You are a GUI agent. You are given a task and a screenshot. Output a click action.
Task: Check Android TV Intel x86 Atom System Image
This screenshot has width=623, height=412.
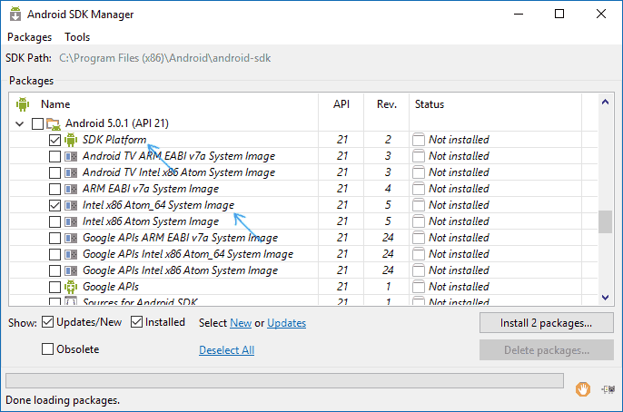tap(54, 172)
